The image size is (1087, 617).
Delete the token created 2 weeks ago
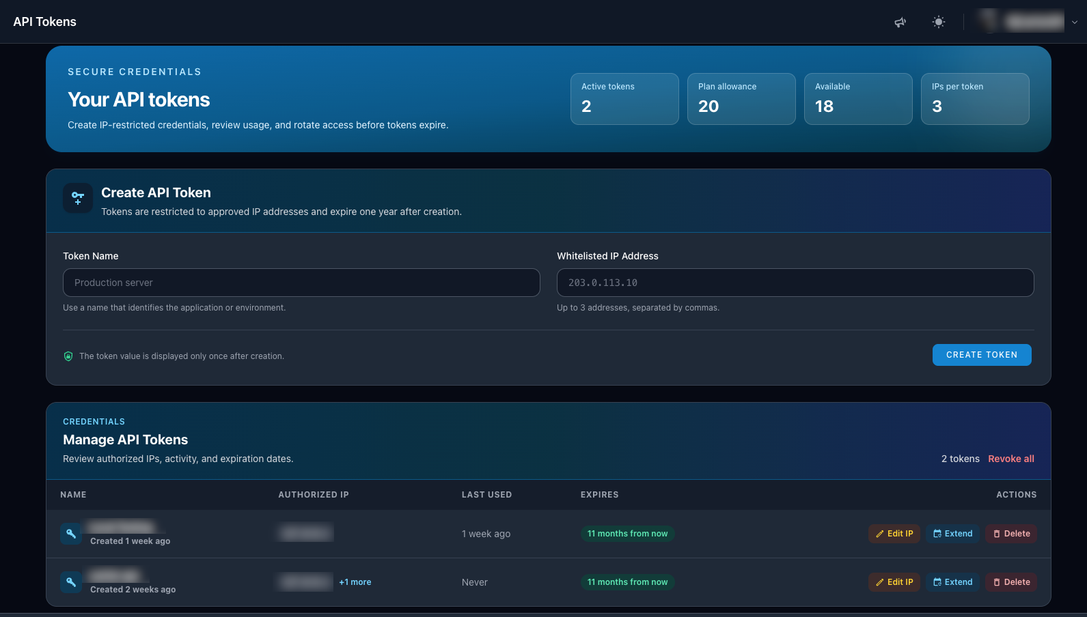pyautogui.click(x=1011, y=582)
